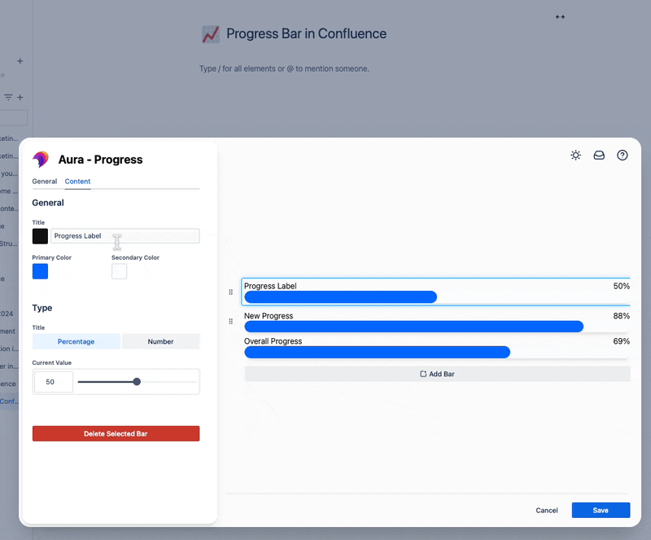Toggle the theme with the sun icon

pos(576,155)
